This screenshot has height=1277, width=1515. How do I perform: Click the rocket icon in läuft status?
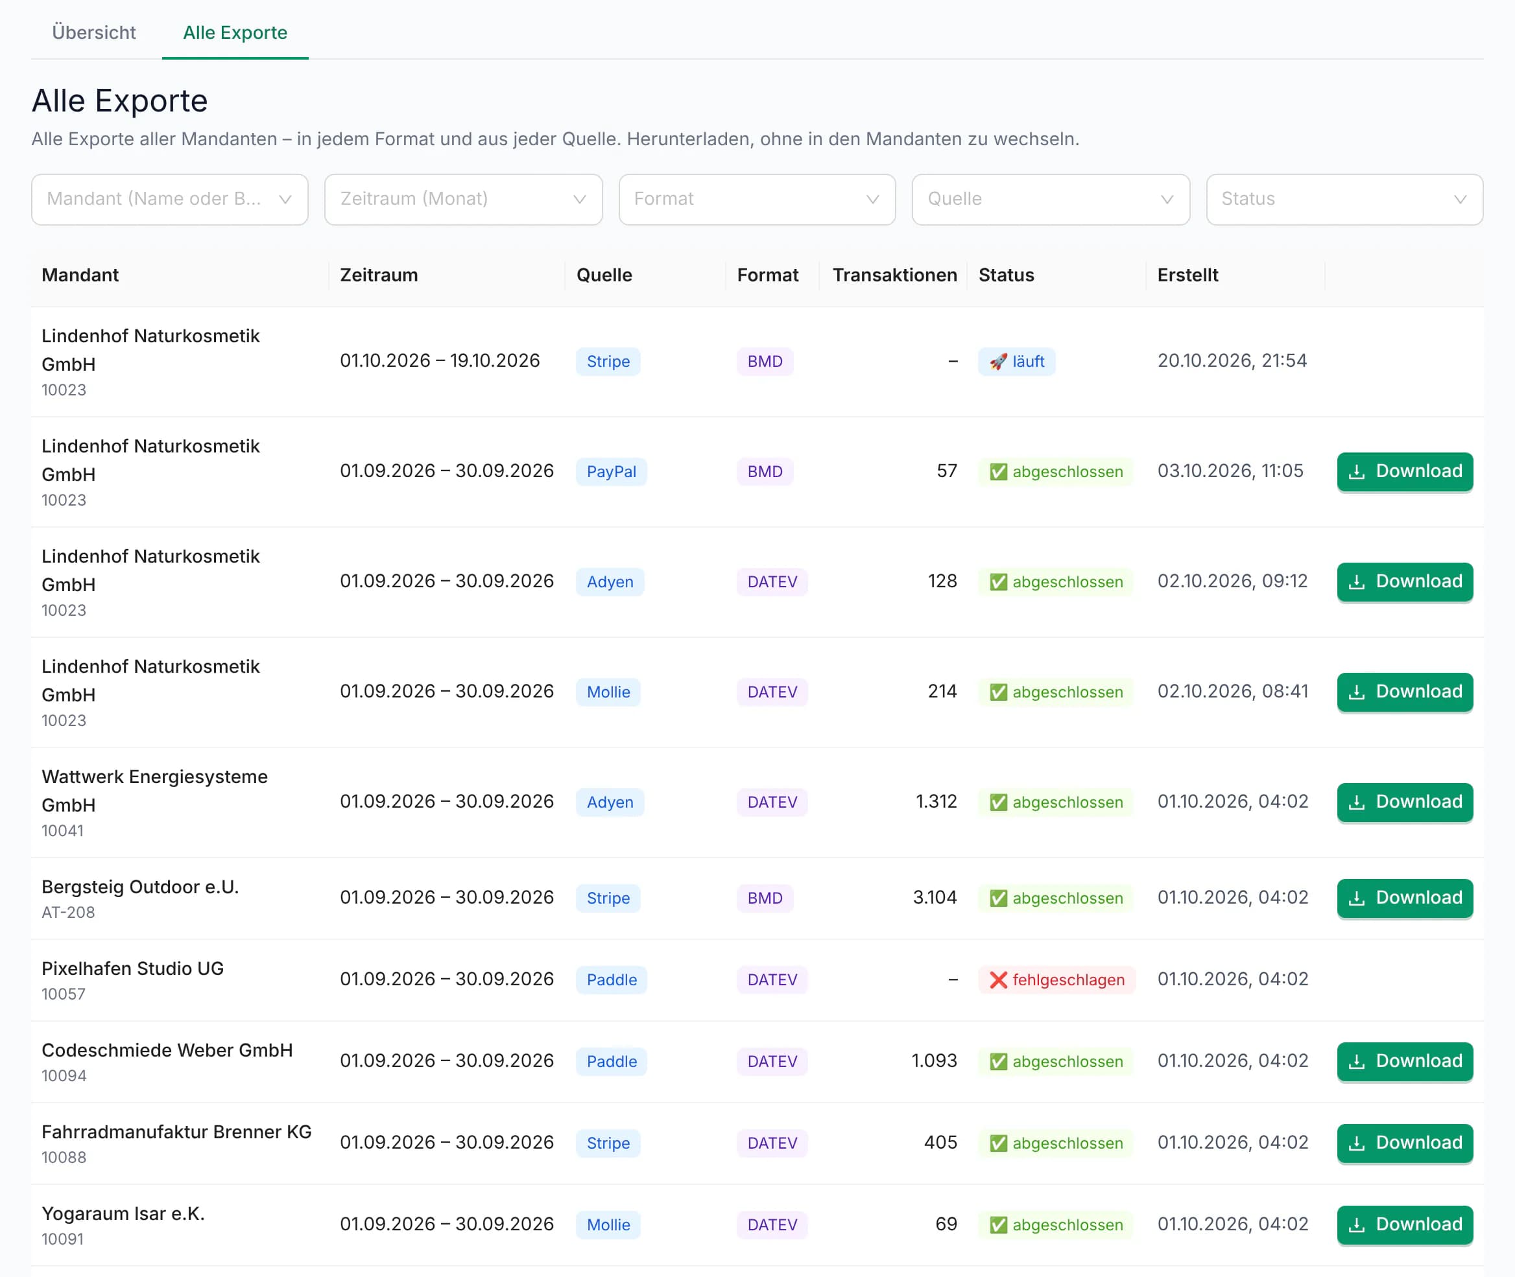[998, 361]
